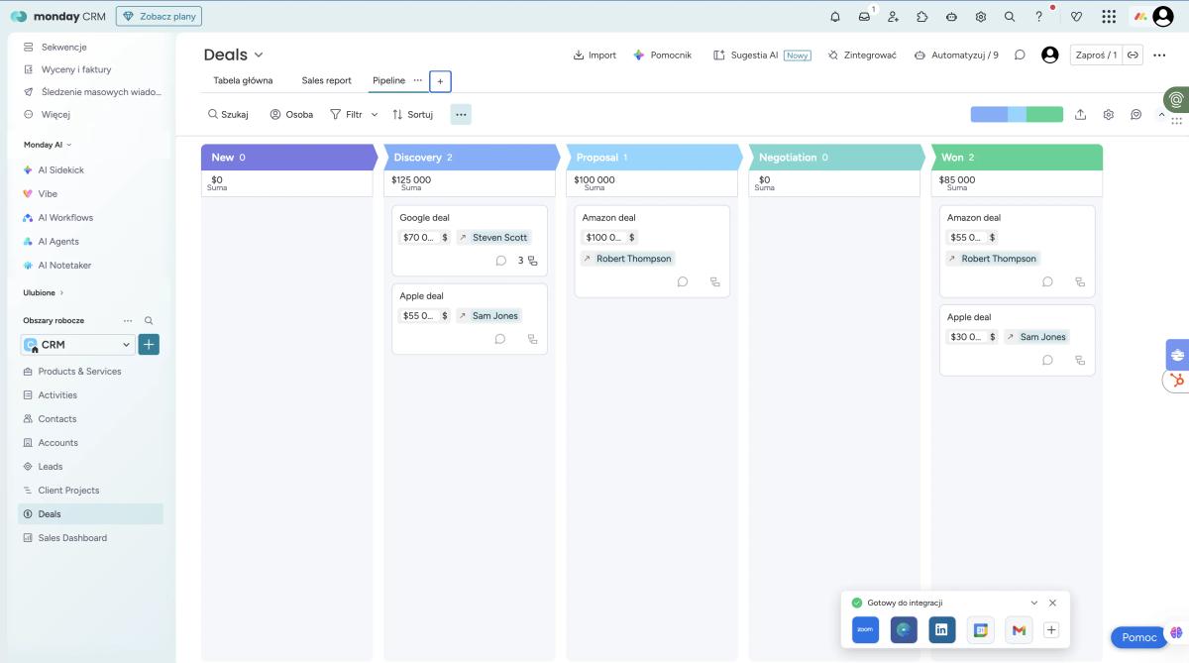Open the view settings gear icon

(1109, 114)
